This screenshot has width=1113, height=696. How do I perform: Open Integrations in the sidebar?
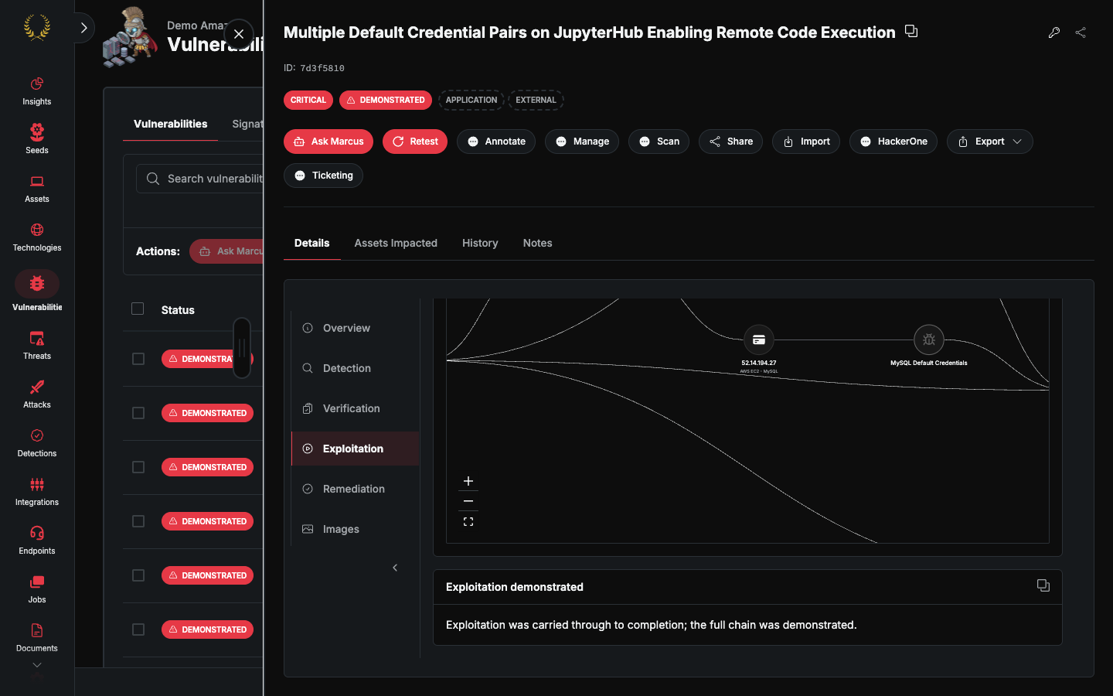click(36, 492)
